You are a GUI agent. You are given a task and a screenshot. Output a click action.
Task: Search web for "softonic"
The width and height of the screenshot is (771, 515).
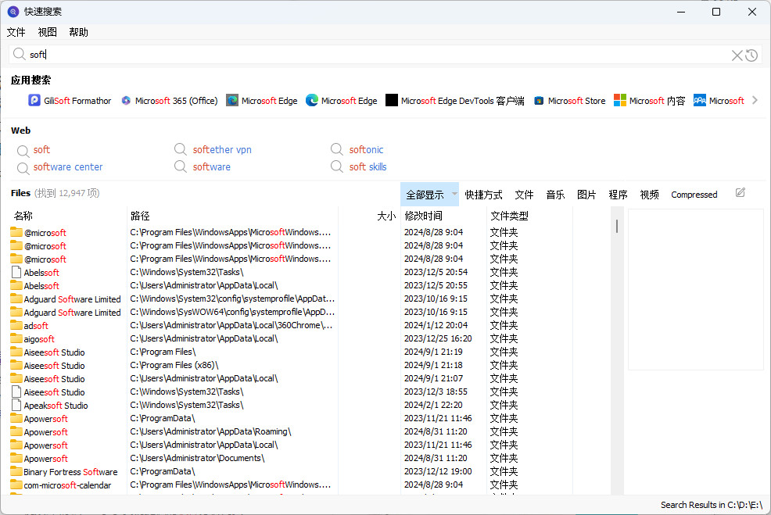tap(366, 150)
